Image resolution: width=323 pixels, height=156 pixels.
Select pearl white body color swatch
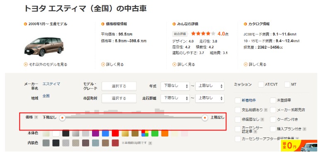46,133
